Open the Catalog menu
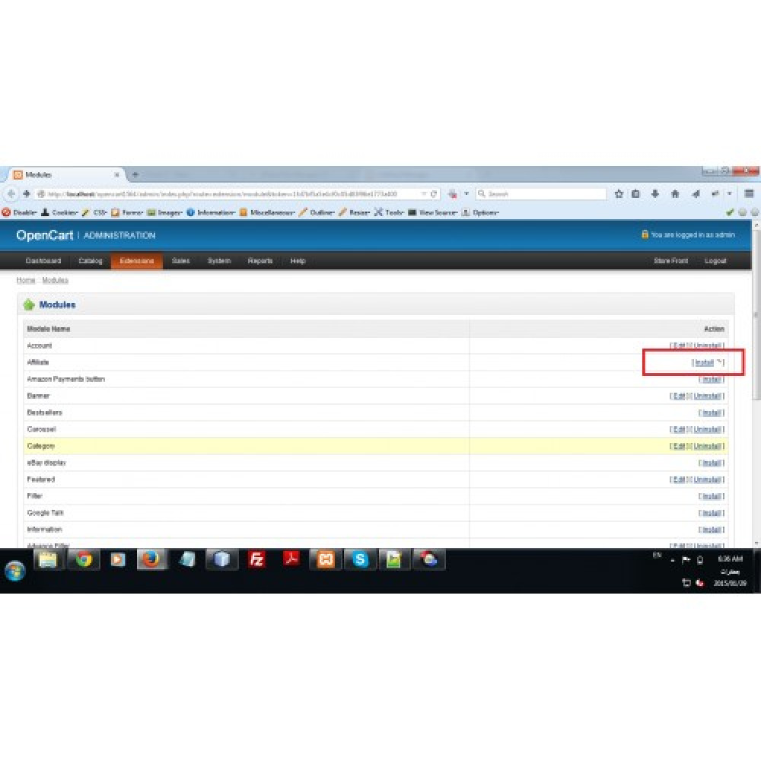 coord(91,260)
